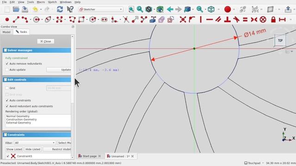Enable the Grid checkbox
296x166 pixels.
[7, 88]
